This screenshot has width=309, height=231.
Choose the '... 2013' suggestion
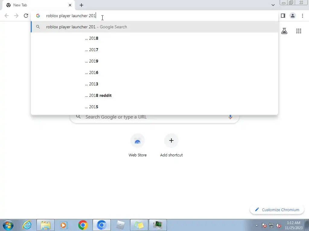pyautogui.click(x=154, y=84)
